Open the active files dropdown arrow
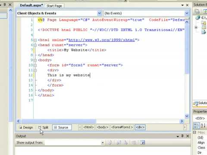The height and width of the screenshot is (155, 207). [182, 5]
